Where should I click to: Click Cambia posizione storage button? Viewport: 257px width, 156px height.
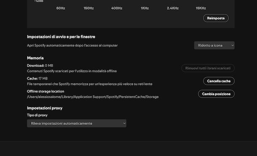click(x=216, y=94)
